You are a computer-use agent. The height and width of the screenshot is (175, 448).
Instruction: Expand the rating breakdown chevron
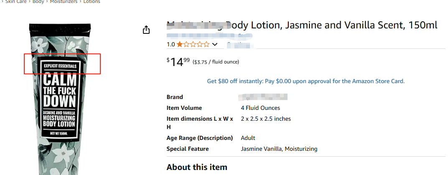pyautogui.click(x=215, y=44)
